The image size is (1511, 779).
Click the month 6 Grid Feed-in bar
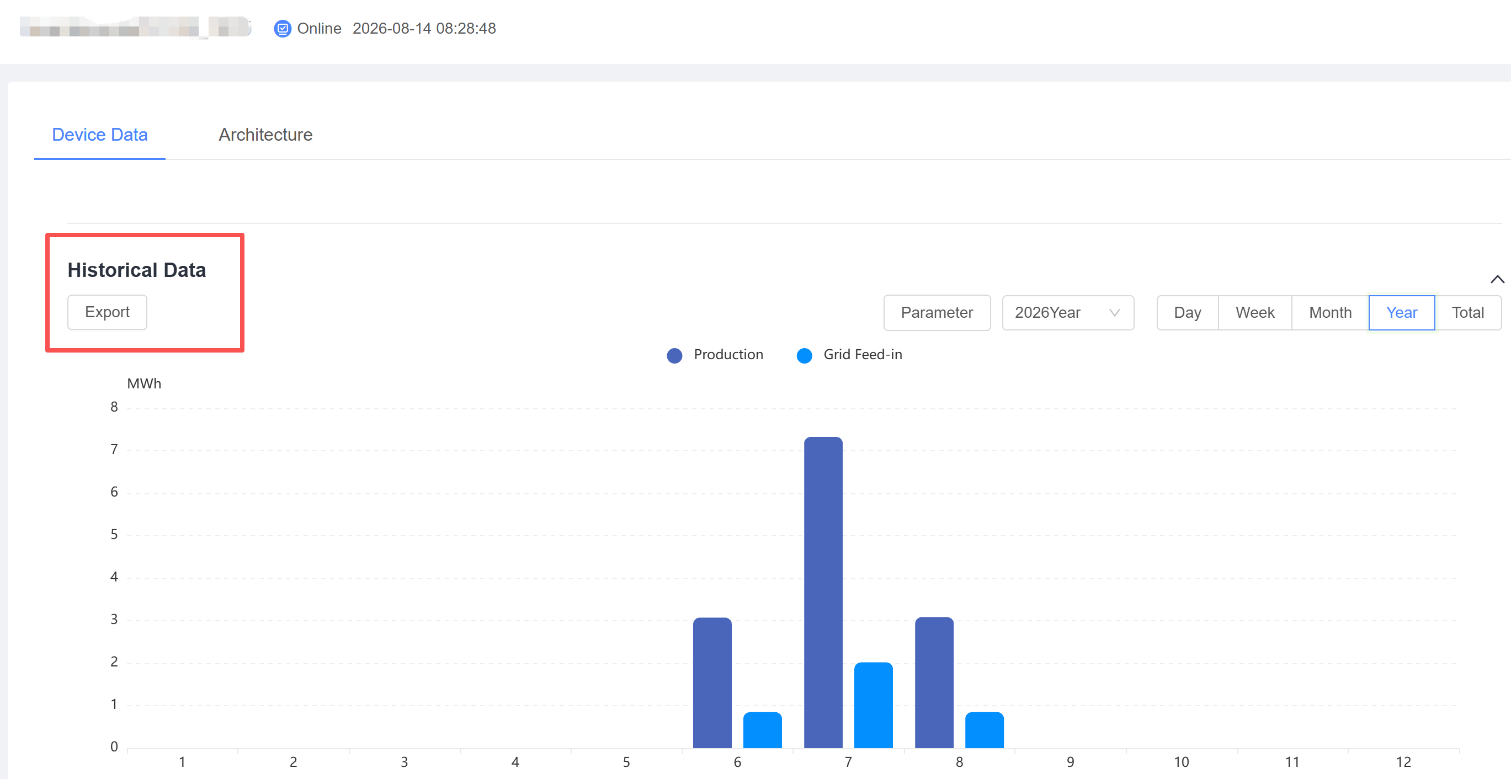pos(763,730)
